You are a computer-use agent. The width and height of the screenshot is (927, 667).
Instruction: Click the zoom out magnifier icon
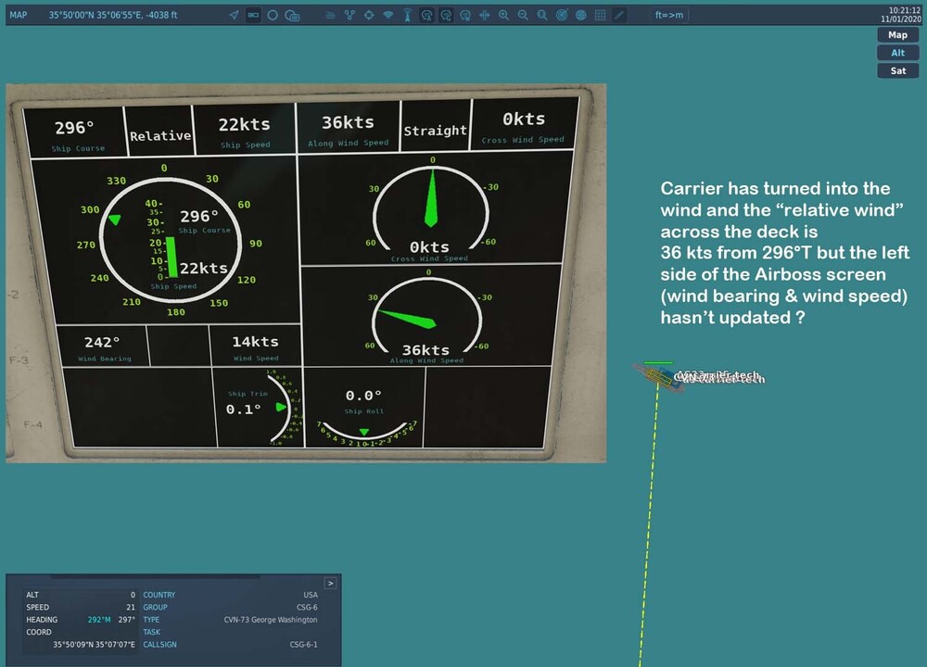[x=523, y=15]
